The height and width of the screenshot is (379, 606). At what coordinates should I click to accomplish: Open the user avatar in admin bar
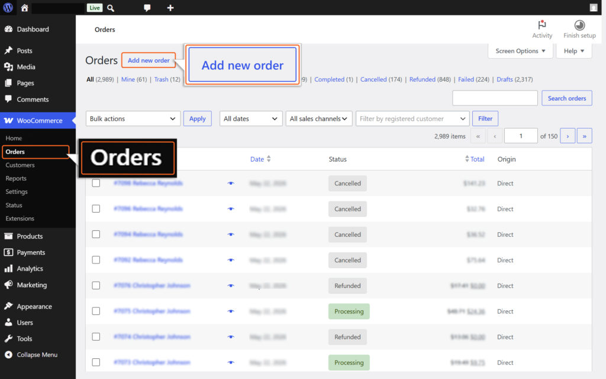click(593, 8)
